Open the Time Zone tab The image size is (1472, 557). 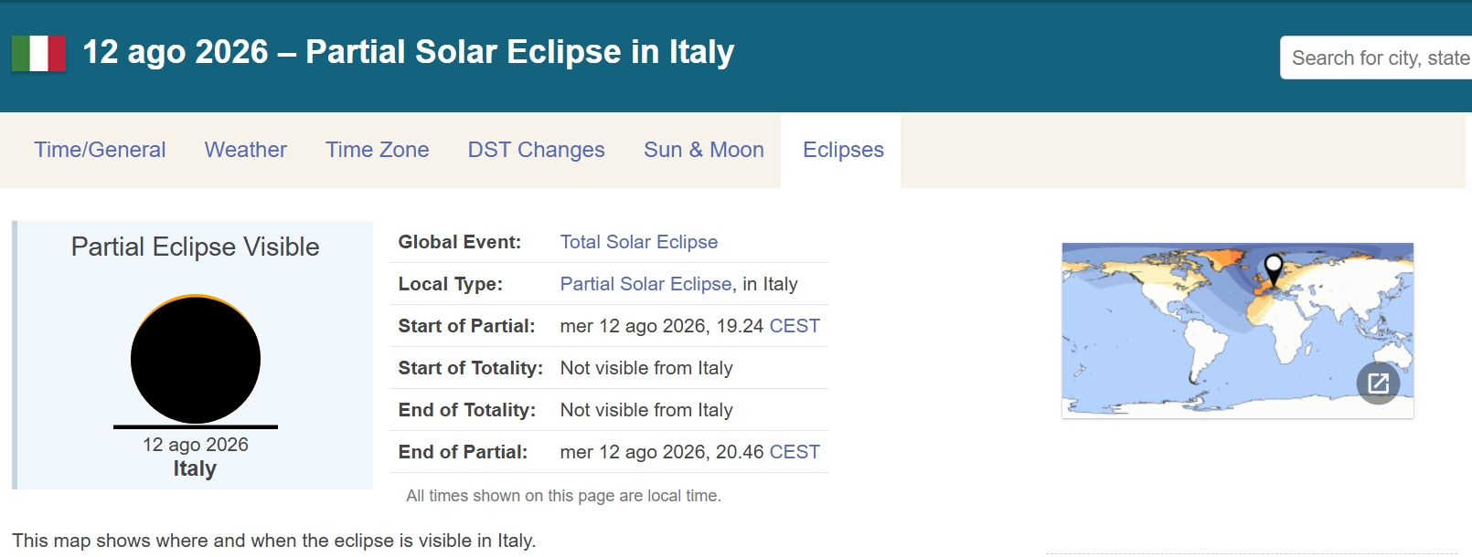377,150
